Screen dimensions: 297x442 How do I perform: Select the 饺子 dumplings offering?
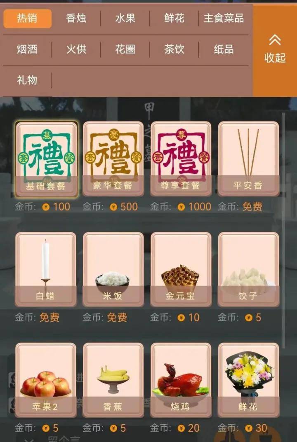pos(248,269)
